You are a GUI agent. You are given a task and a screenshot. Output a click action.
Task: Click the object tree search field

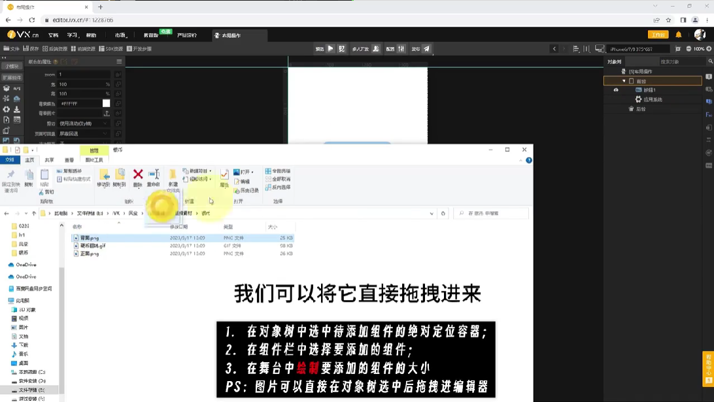[x=682, y=61]
